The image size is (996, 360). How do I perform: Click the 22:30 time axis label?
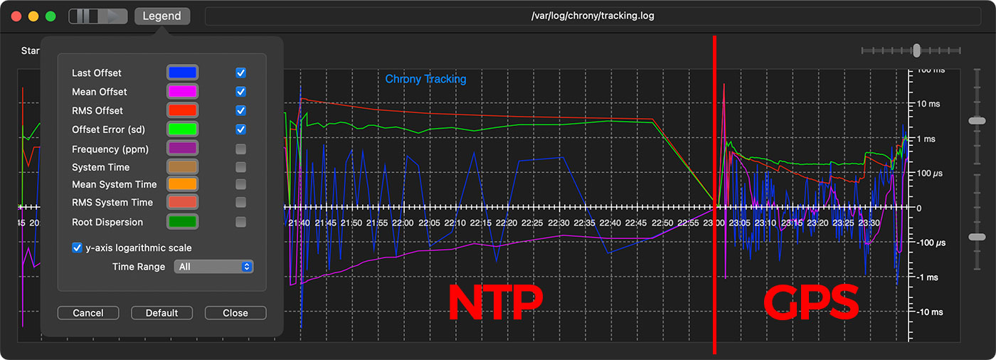[558, 223]
